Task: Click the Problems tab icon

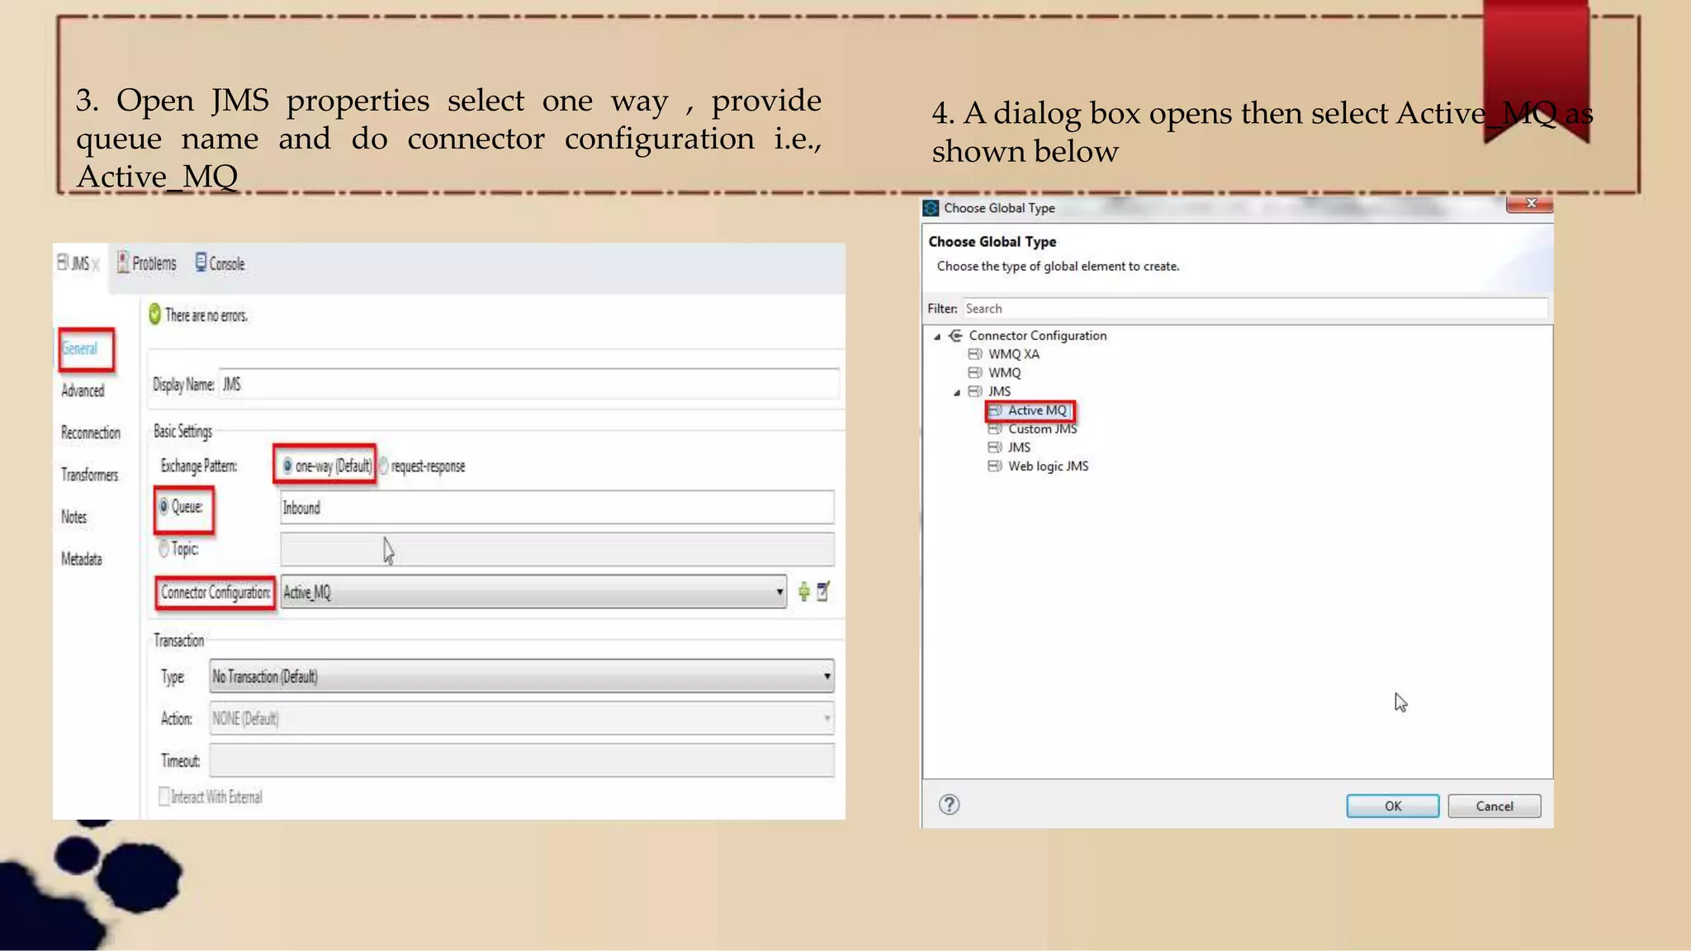Action: 123,263
